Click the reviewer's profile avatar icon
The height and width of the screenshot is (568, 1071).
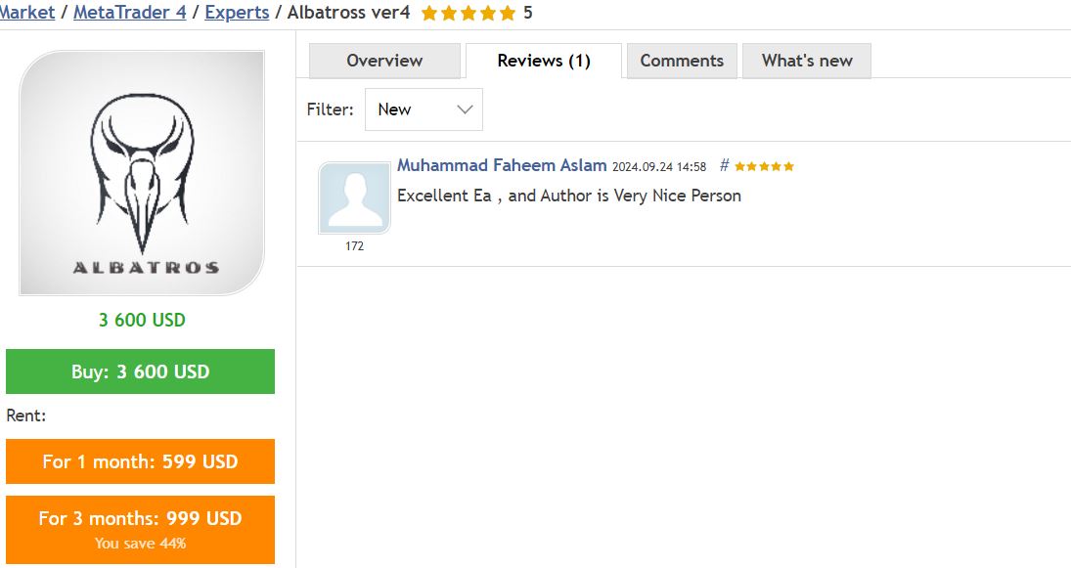click(354, 198)
